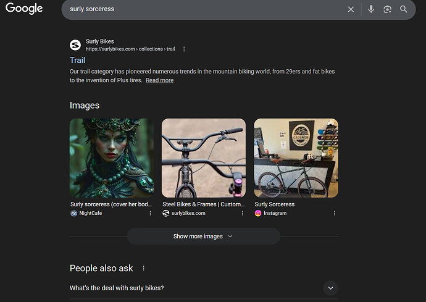The width and height of the screenshot is (426, 302).
Task: Open options menu beside surlybikes.com URL
Action: point(184,49)
